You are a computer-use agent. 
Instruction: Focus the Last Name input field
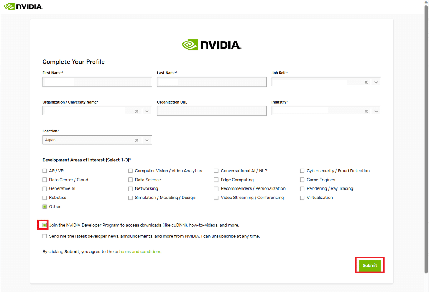pos(212,82)
